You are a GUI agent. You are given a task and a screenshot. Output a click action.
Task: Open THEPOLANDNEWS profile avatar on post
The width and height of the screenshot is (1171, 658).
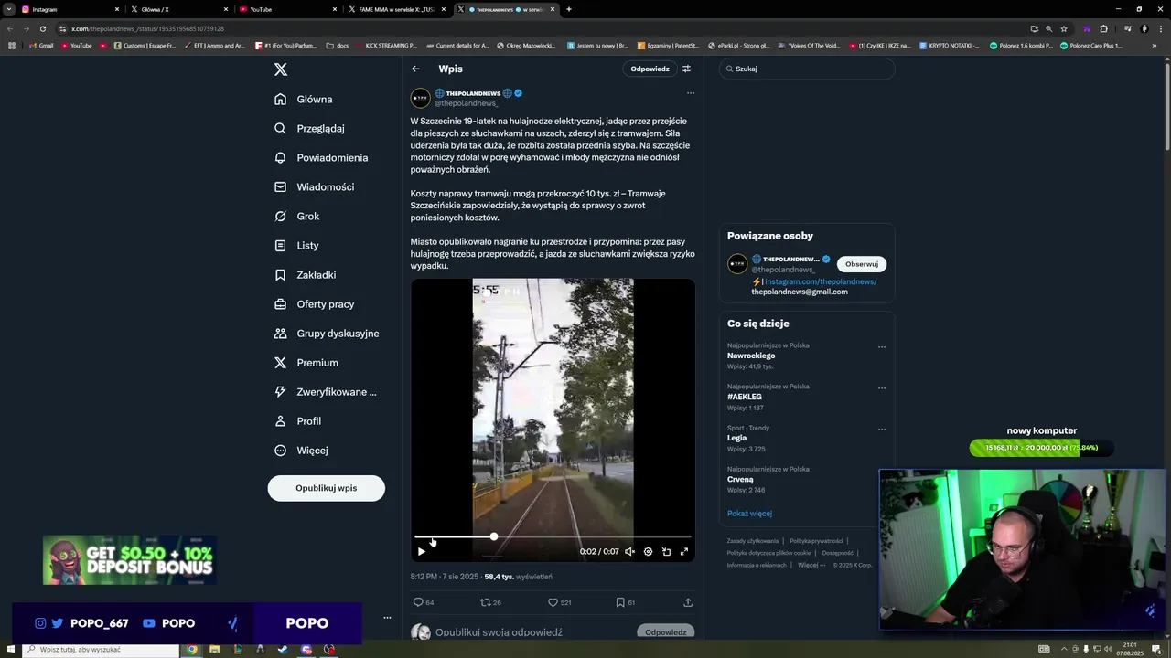pyautogui.click(x=421, y=98)
